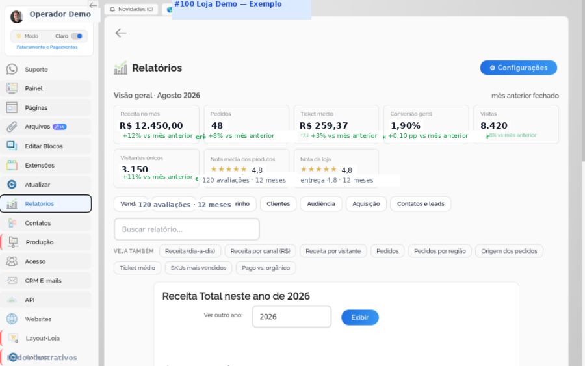Screen dimensions: 585x366
Task: Open Receita (dia-a-dia) report chip
Action: coord(190,251)
